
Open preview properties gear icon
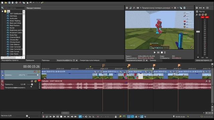tap(127, 8)
